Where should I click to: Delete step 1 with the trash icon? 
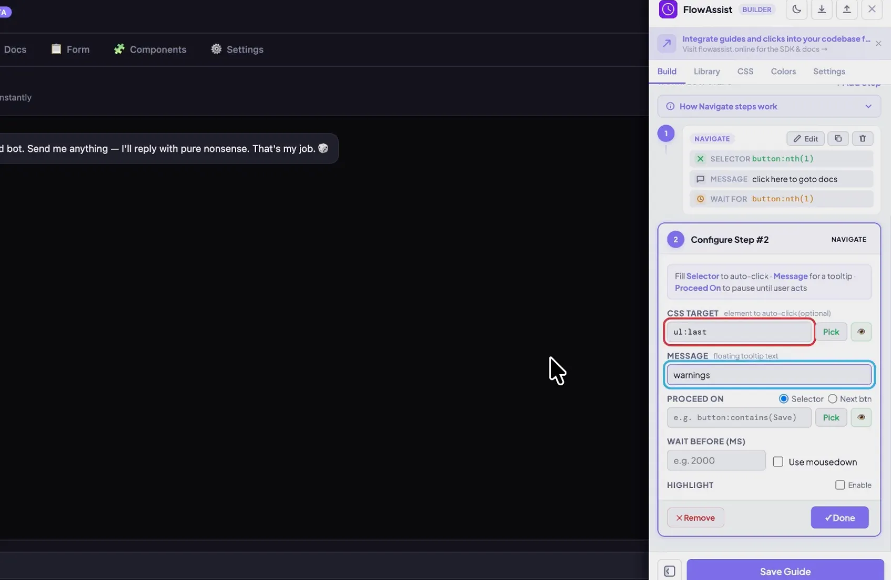click(x=863, y=139)
